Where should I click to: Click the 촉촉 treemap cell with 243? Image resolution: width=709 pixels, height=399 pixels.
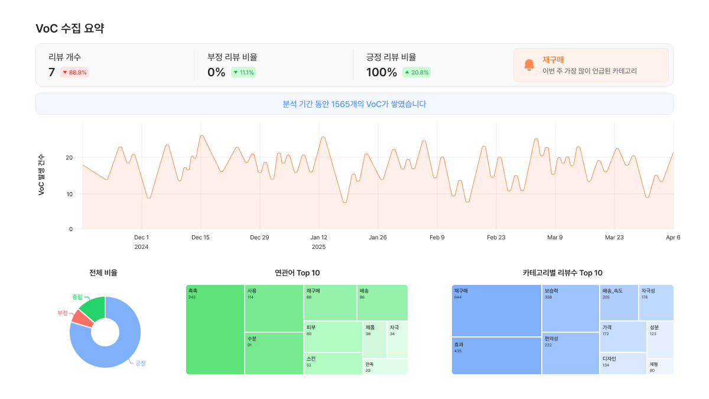click(215, 329)
